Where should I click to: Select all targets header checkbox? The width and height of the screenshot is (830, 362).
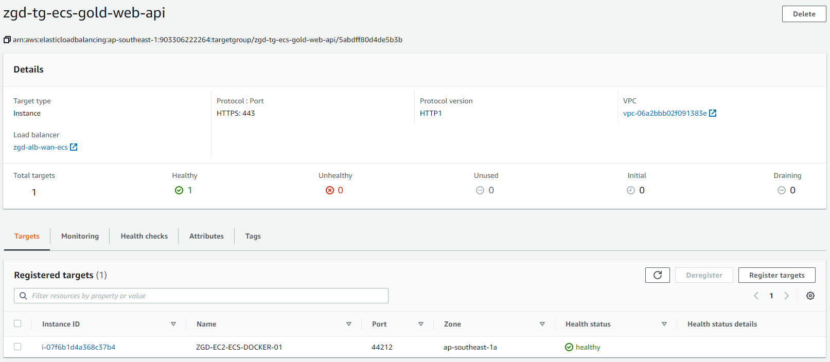pos(17,323)
